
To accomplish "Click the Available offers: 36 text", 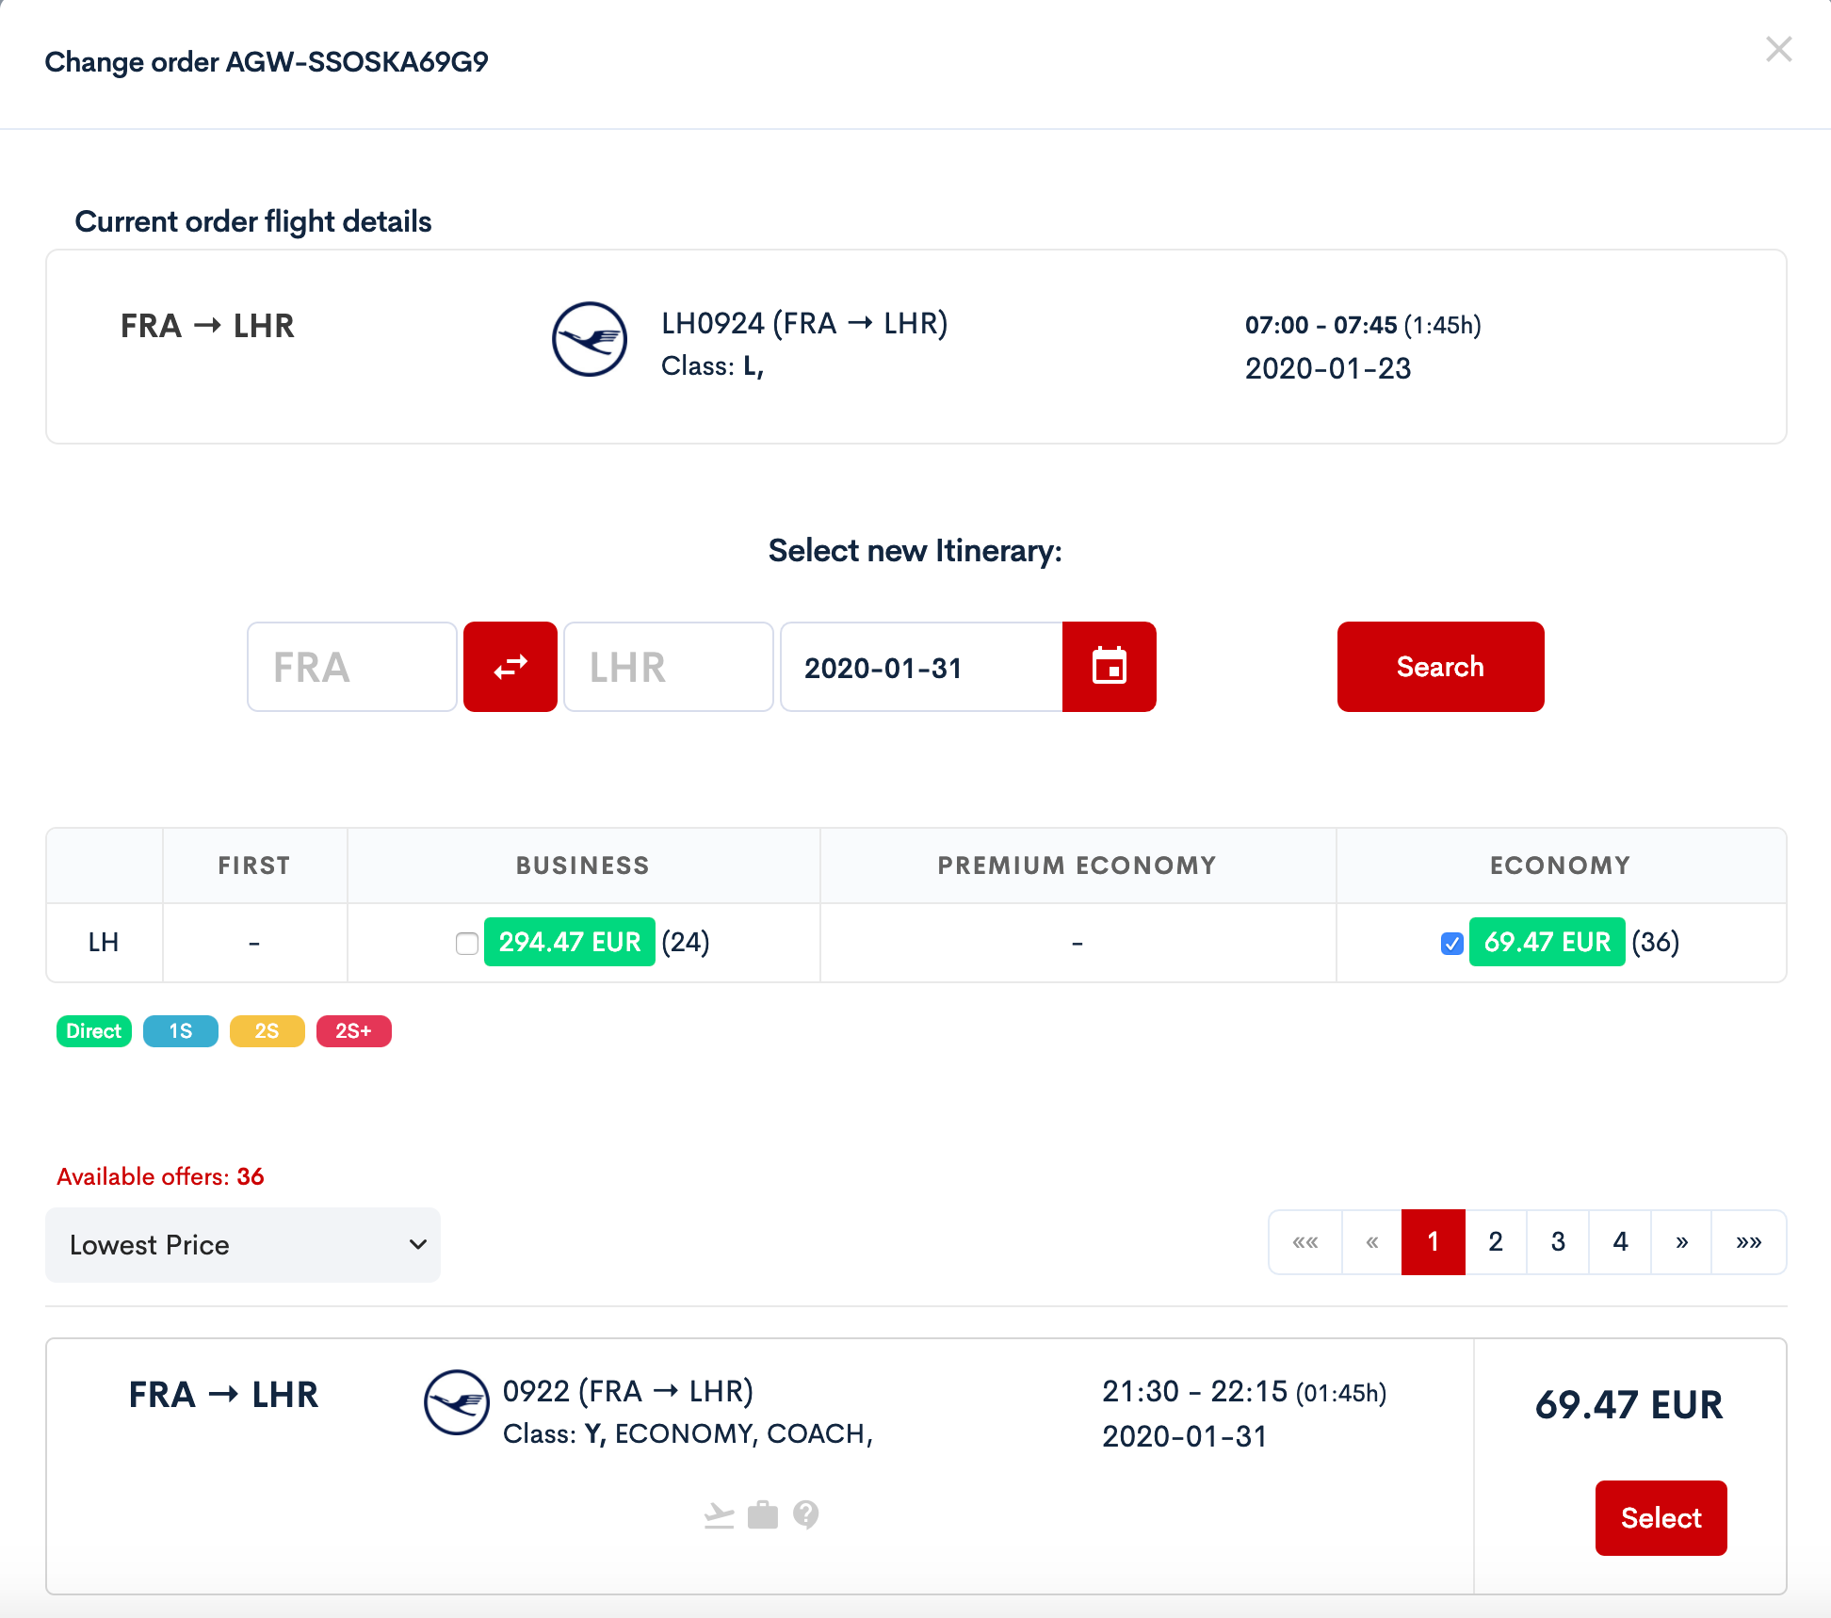I will (x=160, y=1176).
